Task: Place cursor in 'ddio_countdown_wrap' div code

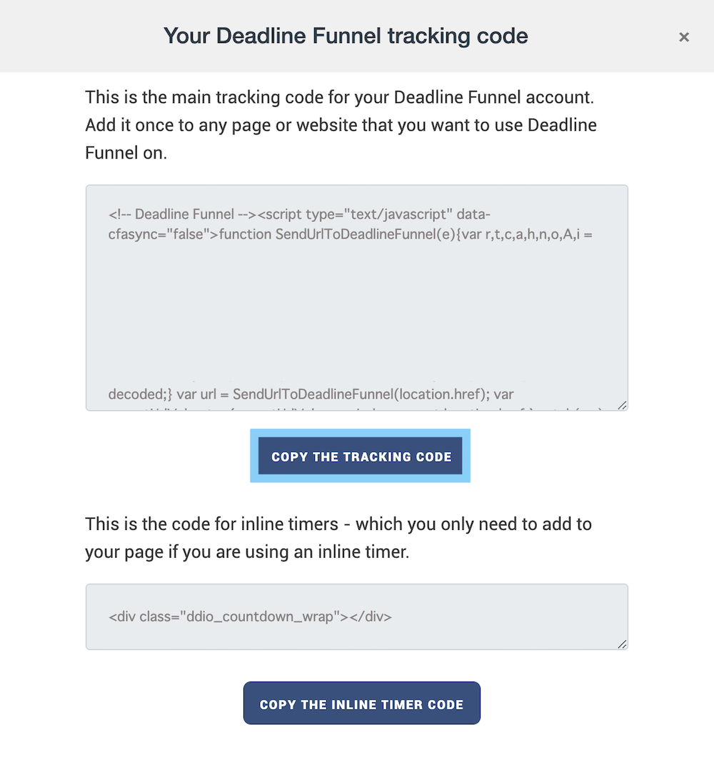Action: point(250,617)
